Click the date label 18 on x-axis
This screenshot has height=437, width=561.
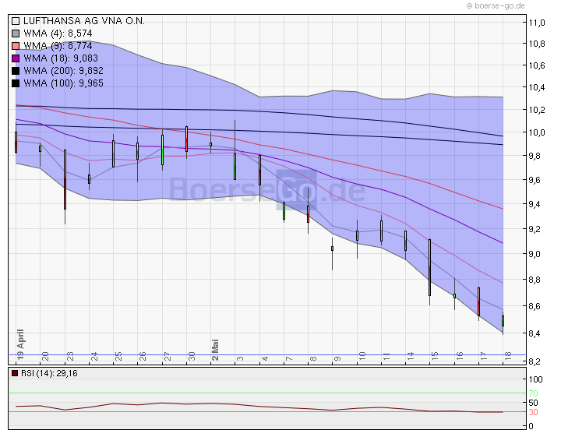point(508,356)
